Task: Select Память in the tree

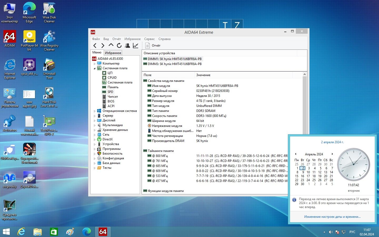Action: (x=113, y=87)
